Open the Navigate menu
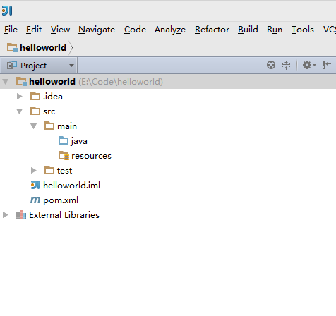The width and height of the screenshot is (336, 316). pyautogui.click(x=97, y=30)
